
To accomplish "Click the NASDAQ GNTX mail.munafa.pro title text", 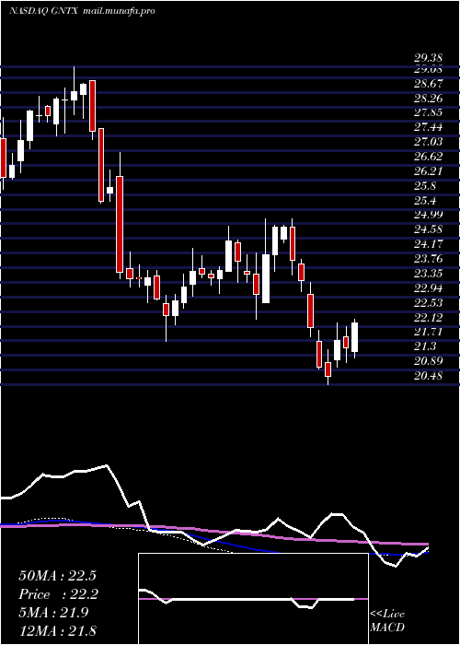I will (x=82, y=11).
